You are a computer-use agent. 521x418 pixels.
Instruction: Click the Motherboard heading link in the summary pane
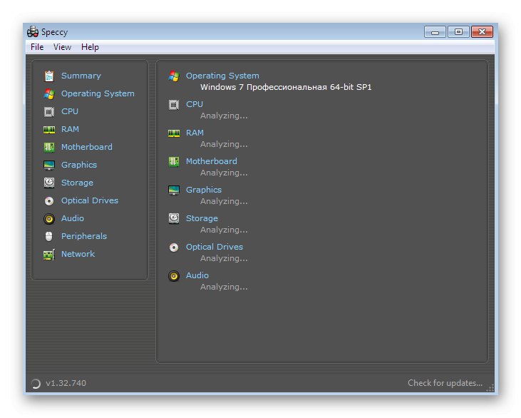(x=212, y=161)
